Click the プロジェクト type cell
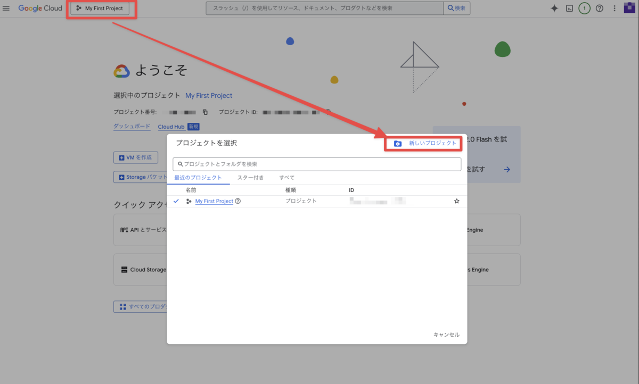 (301, 201)
